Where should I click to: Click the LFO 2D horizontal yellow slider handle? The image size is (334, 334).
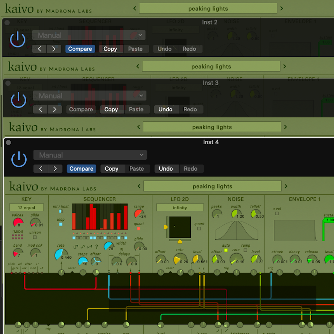[x=180, y=241]
